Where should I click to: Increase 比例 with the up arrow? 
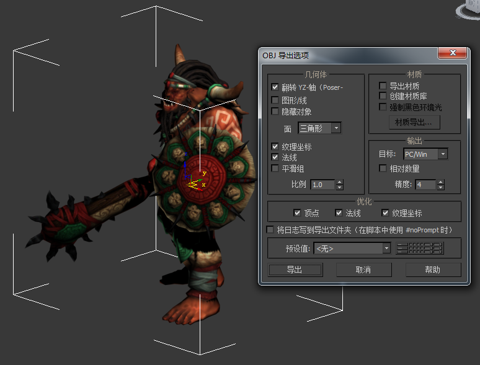[339, 182]
